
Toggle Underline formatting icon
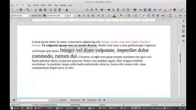[x=88, y=16]
